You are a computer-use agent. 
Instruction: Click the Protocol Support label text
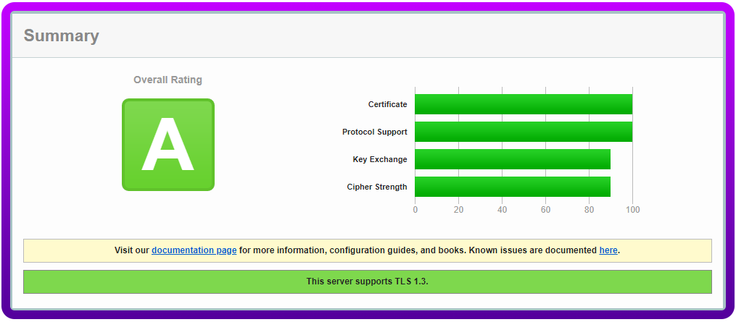click(x=374, y=132)
